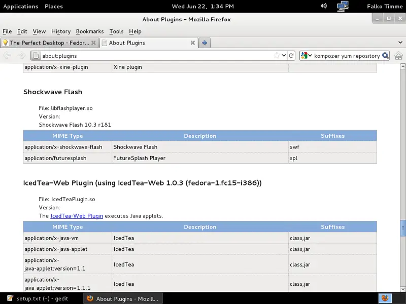This screenshot has width=406, height=304.
Task: Click into the about:plugins address field
Action: coord(157,56)
